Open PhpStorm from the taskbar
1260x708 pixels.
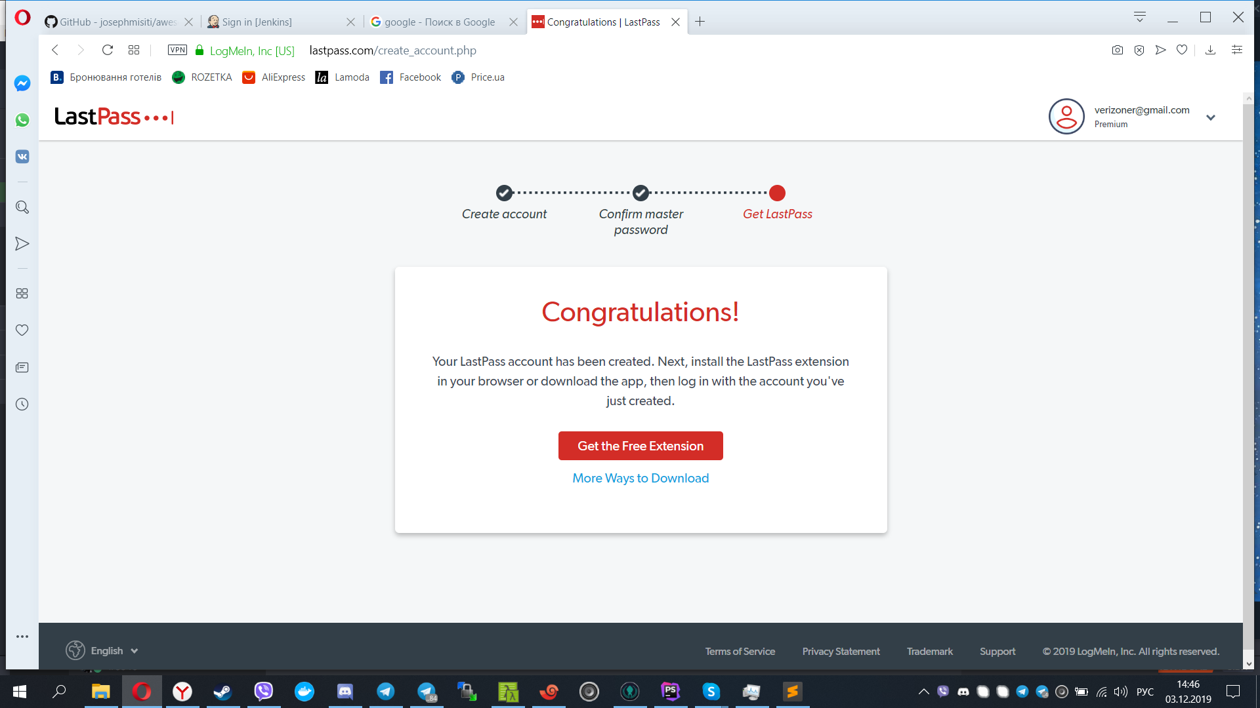tap(671, 692)
